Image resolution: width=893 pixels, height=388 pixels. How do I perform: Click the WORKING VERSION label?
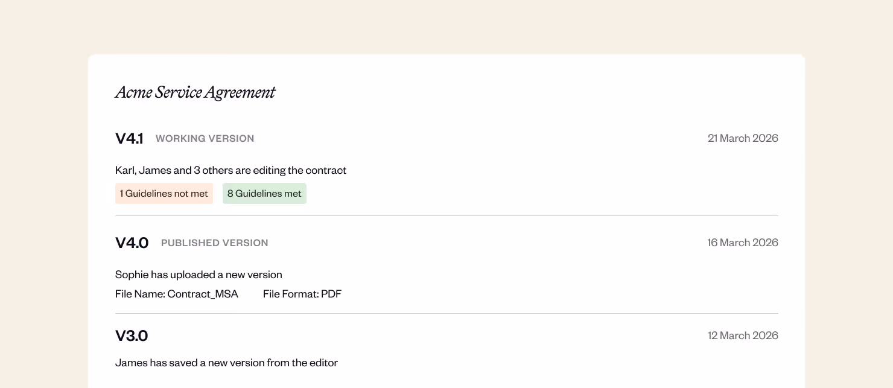pos(205,138)
